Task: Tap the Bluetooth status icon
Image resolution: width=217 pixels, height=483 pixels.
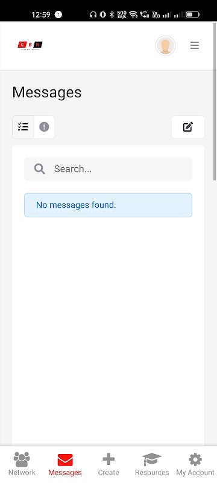Action: [x=112, y=14]
